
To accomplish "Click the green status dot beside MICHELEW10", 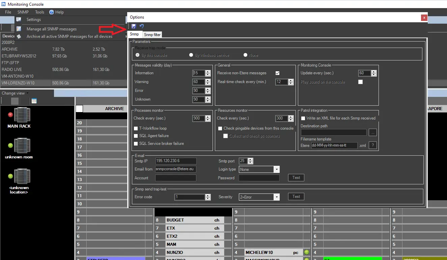I will (307, 252).
